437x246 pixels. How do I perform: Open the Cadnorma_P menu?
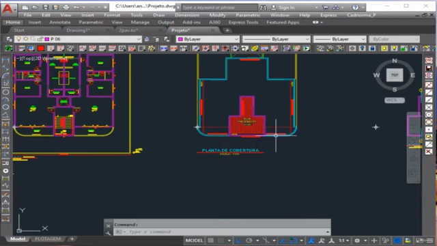pyautogui.click(x=361, y=15)
